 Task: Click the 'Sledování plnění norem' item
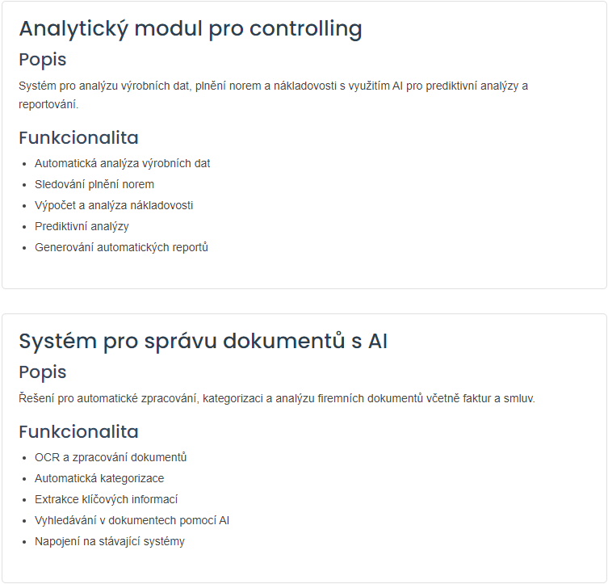click(x=94, y=185)
